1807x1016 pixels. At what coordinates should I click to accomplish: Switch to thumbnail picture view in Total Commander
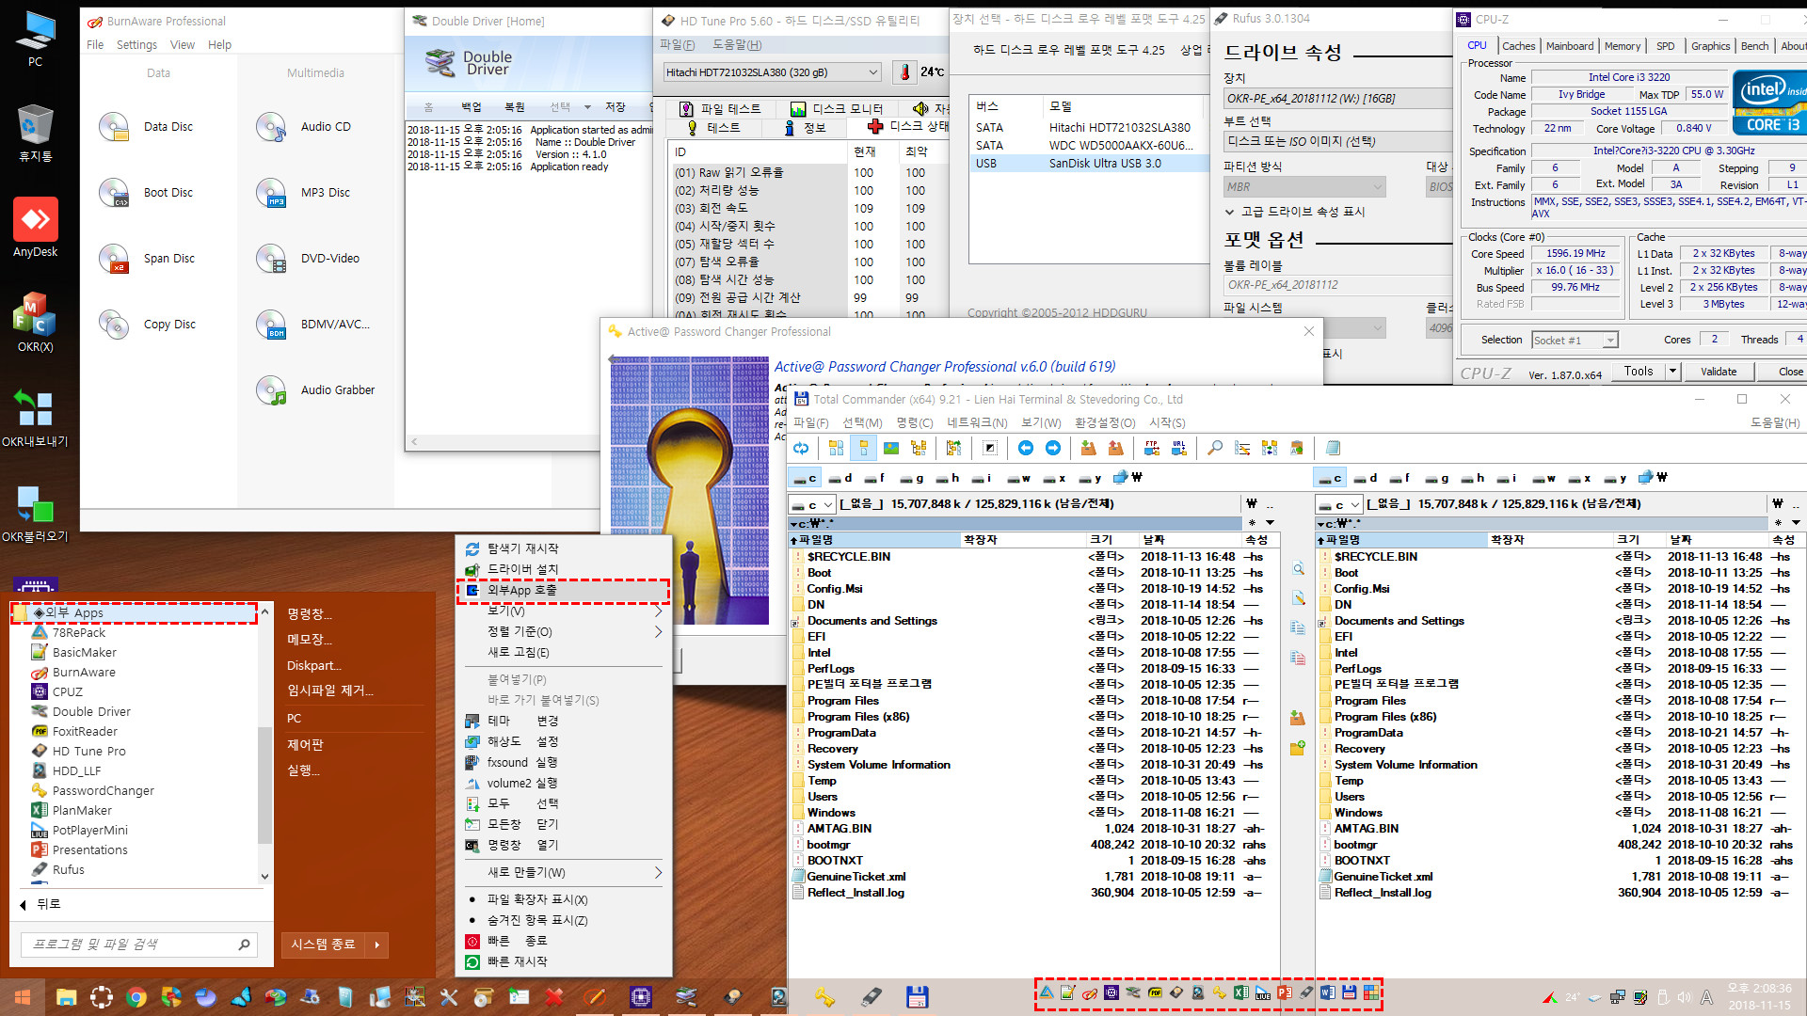coord(891,448)
